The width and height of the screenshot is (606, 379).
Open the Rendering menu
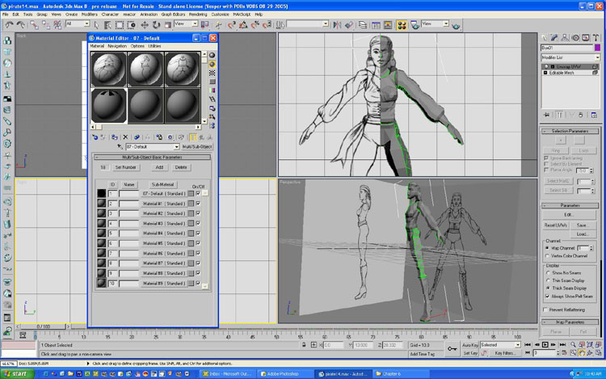point(197,15)
